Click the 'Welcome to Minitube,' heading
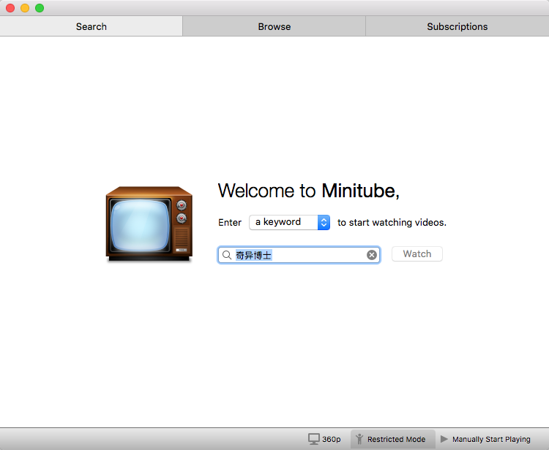 coord(308,191)
